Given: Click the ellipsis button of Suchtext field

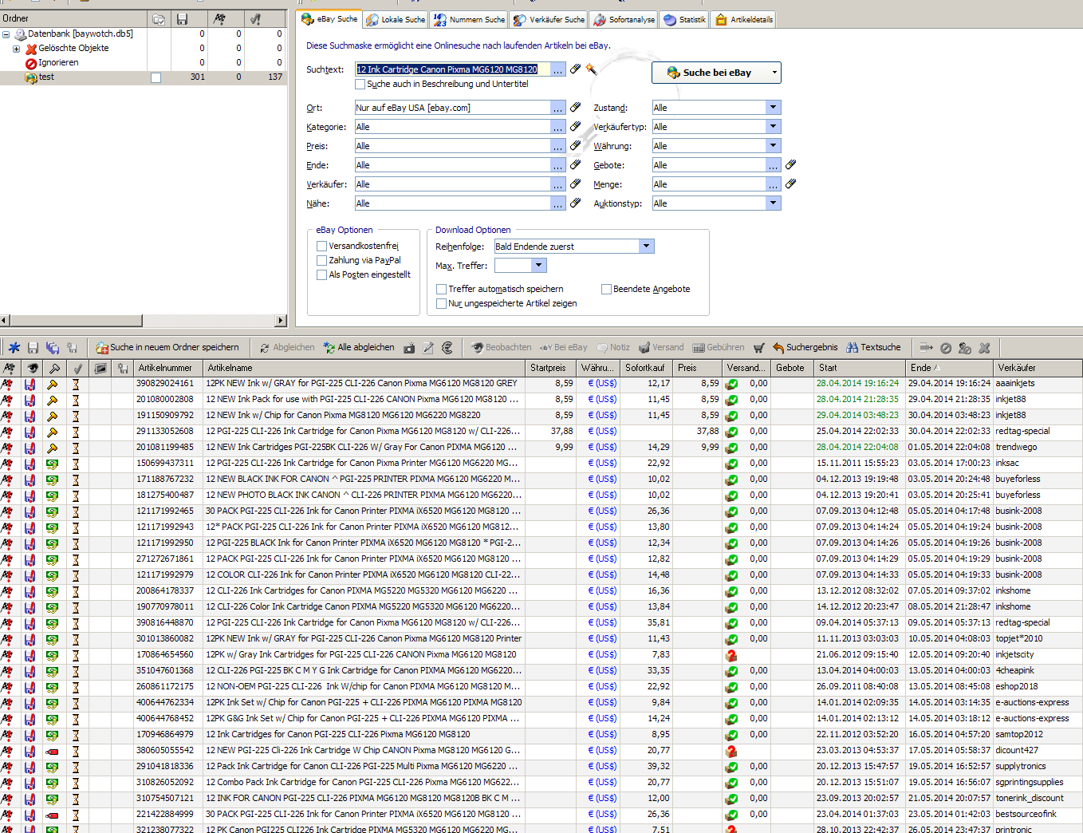Looking at the screenshot, I should point(558,69).
